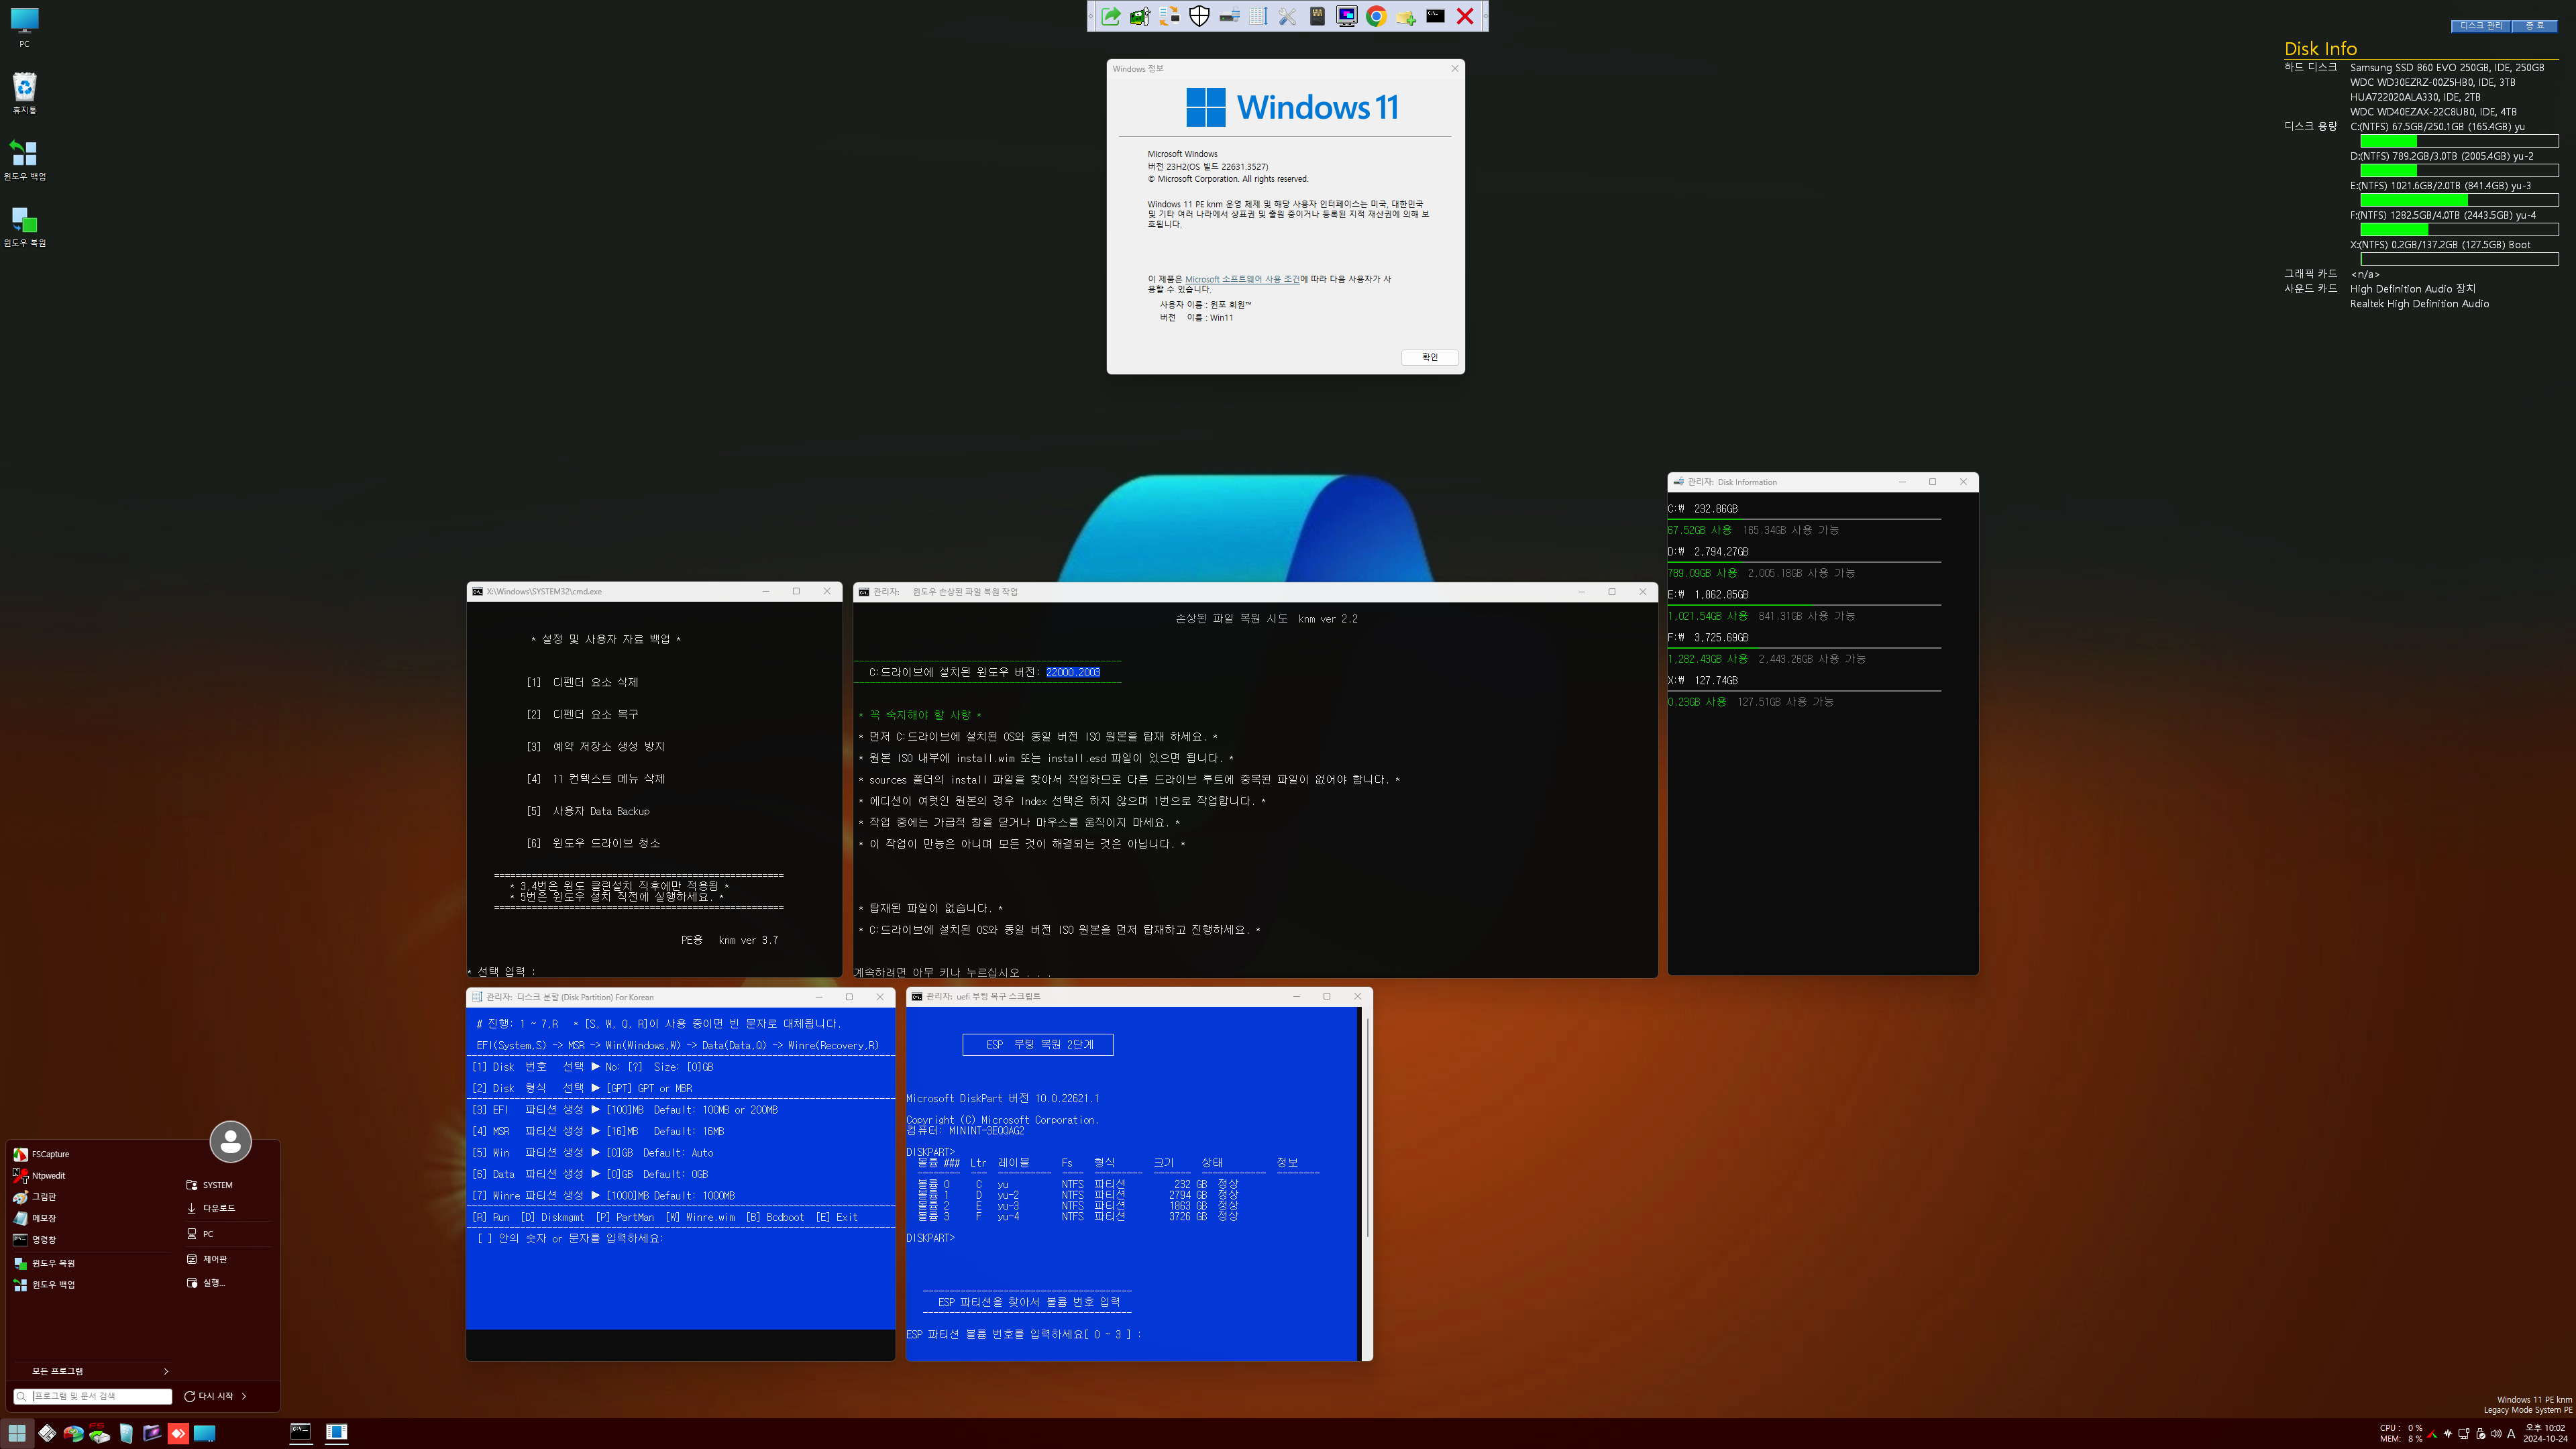Open the Recycle Bin desktop icon
This screenshot has width=2576, height=1449.
24,93
